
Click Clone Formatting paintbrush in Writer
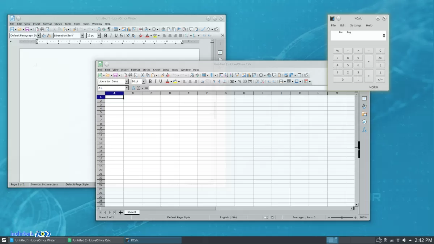pyautogui.click(x=74, y=29)
